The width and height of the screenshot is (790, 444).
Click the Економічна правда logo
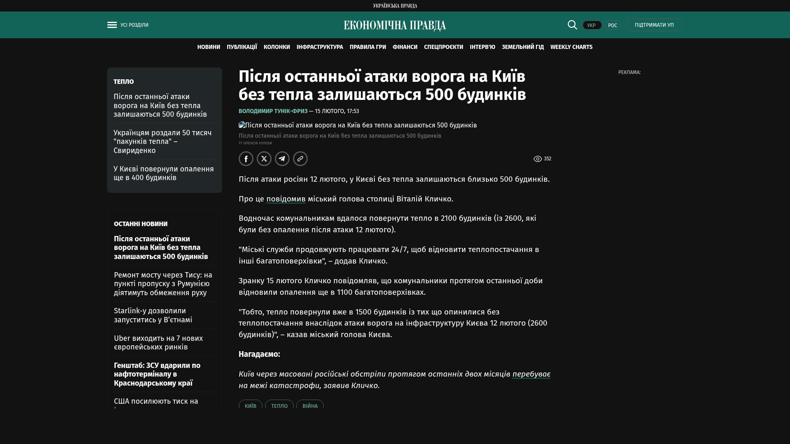click(395, 25)
